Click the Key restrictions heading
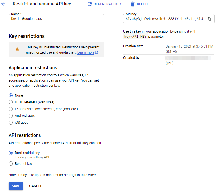 click(x=27, y=36)
